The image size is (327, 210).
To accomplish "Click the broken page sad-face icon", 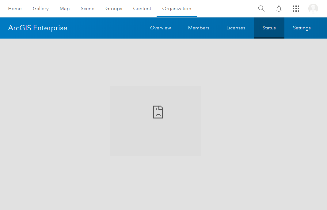I will click(158, 112).
